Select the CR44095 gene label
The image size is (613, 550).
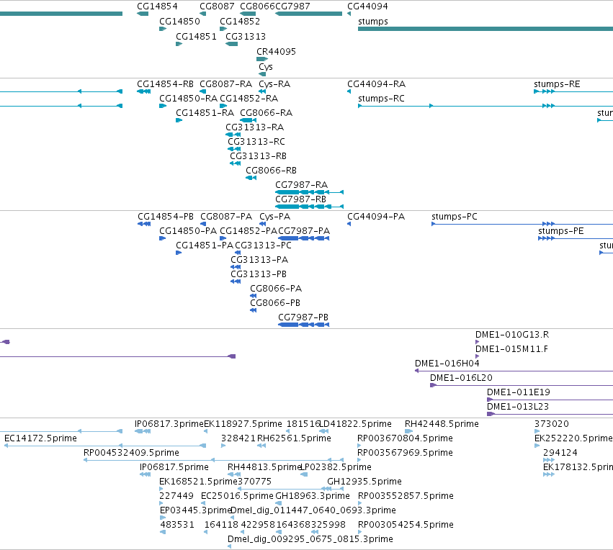(276, 52)
